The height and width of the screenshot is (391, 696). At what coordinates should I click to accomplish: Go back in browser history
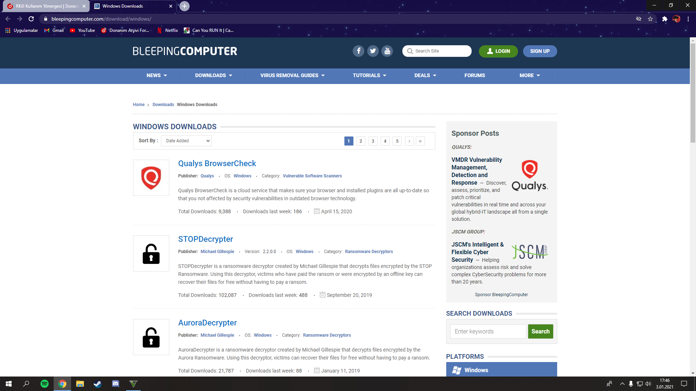(8, 19)
